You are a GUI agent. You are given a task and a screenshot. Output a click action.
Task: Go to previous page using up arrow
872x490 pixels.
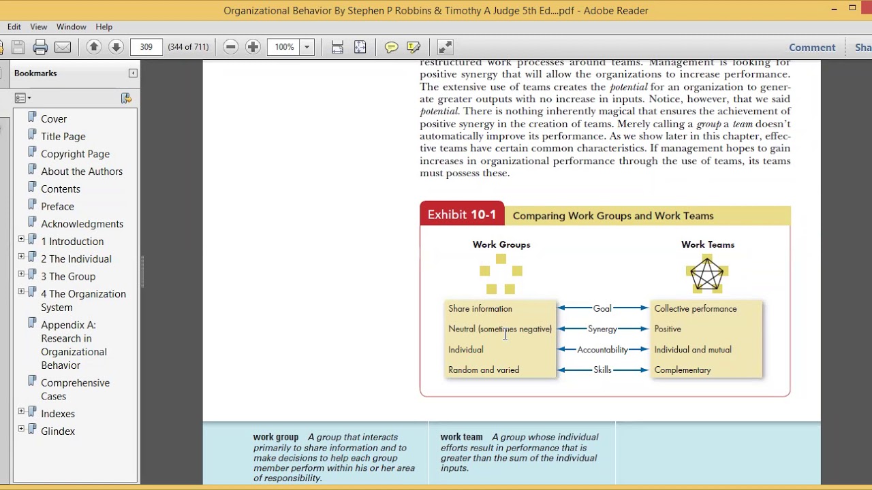pyautogui.click(x=94, y=47)
